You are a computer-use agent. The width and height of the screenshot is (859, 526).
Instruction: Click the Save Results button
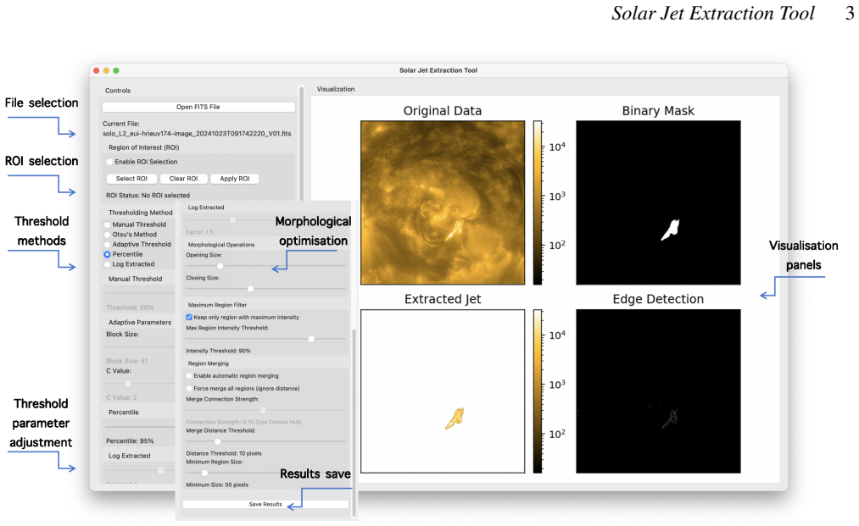[265, 504]
